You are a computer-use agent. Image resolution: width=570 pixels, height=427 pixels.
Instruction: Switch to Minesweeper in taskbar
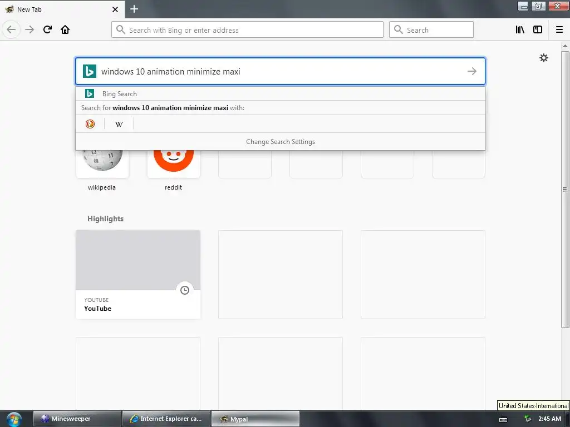pyautogui.click(x=77, y=419)
